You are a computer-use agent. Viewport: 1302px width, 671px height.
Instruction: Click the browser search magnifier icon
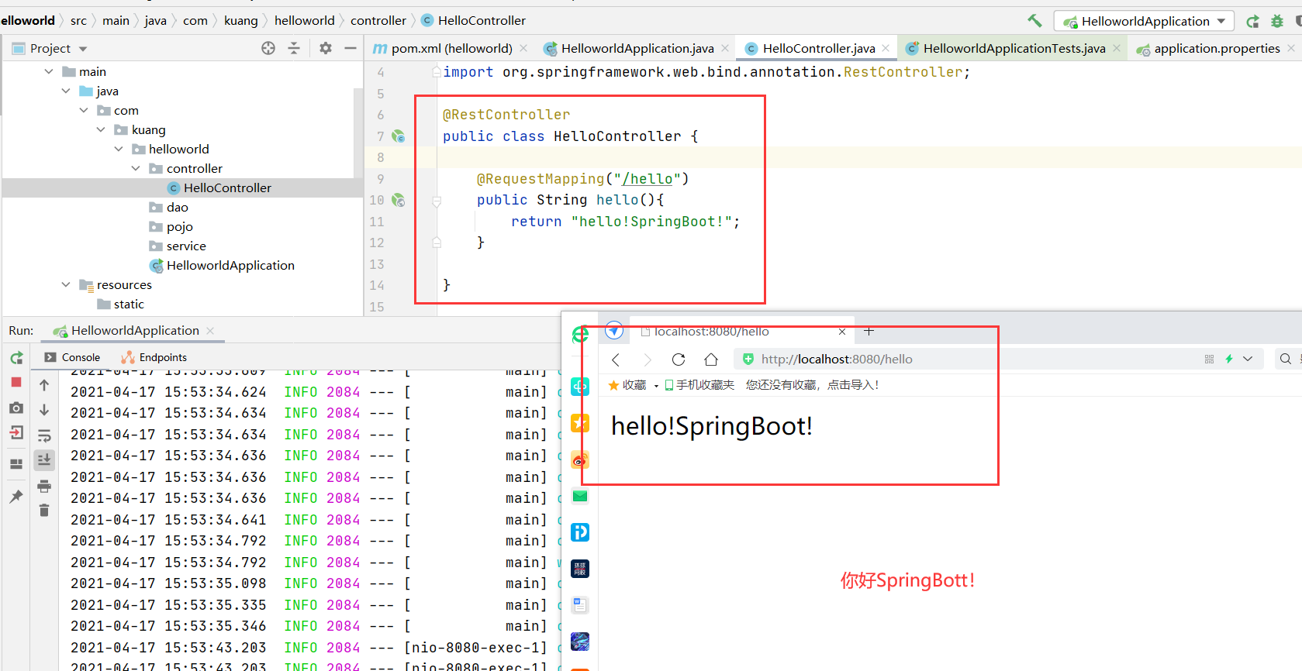click(x=1286, y=359)
